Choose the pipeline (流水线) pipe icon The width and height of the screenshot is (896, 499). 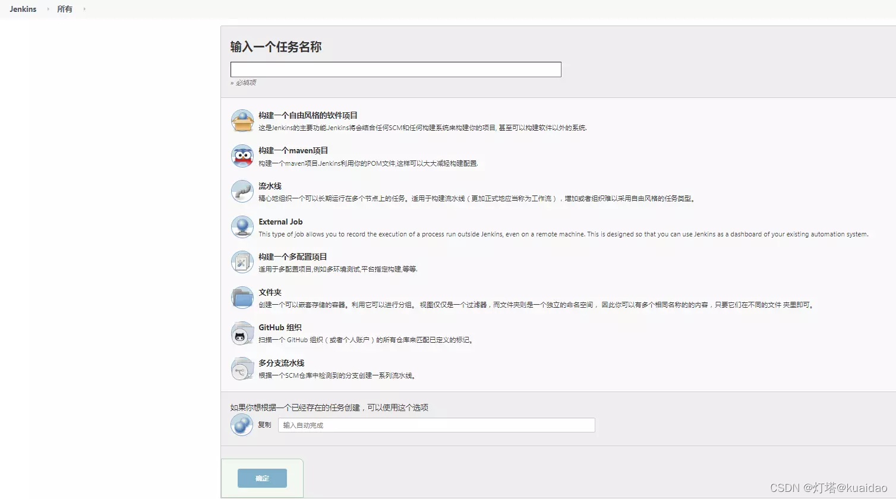(242, 191)
